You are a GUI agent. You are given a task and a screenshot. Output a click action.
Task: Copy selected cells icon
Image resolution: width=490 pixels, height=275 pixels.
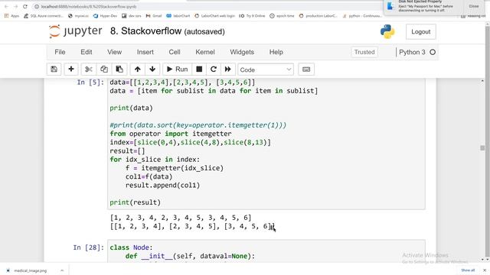104,70
